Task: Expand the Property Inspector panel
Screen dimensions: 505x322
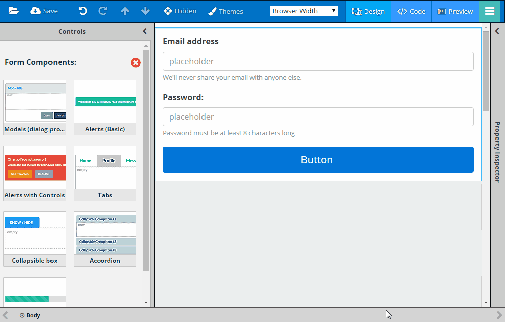Action: click(x=496, y=31)
